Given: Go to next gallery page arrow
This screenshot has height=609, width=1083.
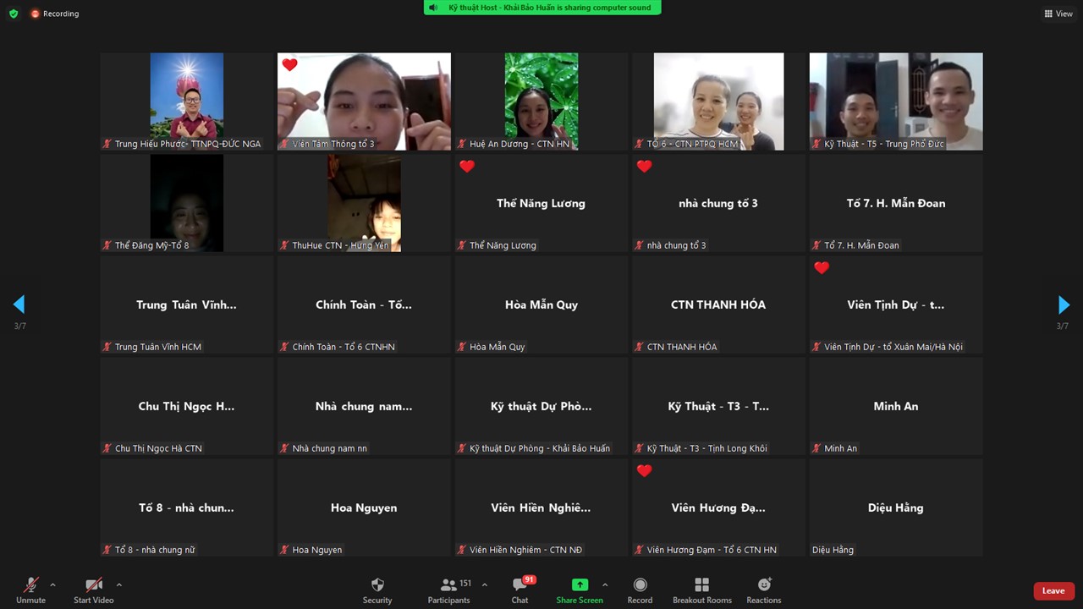Looking at the screenshot, I should click(1064, 304).
